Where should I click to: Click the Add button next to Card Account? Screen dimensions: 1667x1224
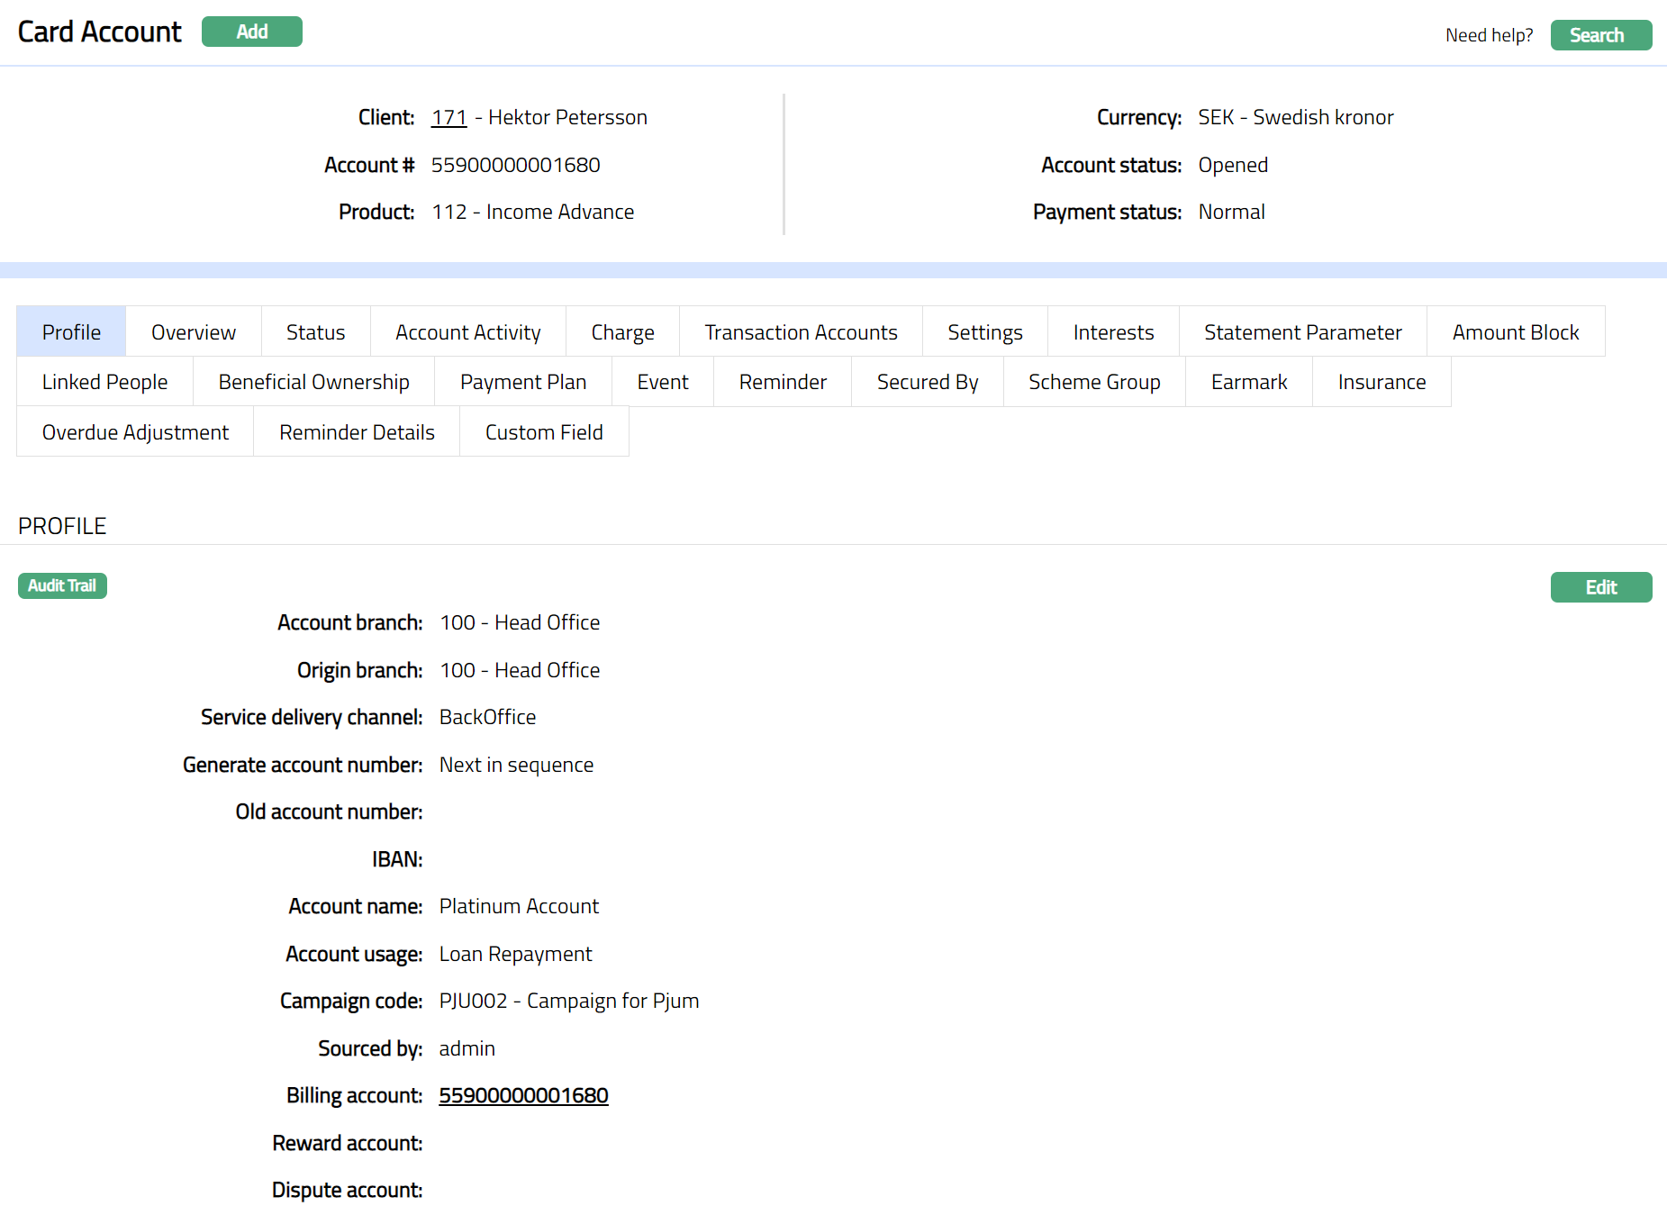click(x=251, y=32)
